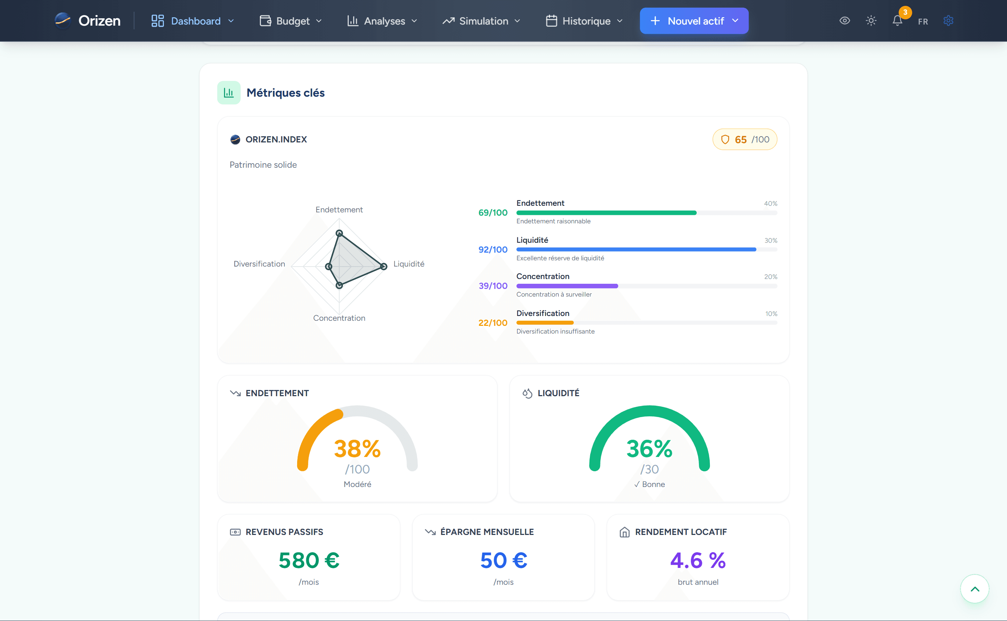Image resolution: width=1007 pixels, height=621 pixels.
Task: Toggle light/dark theme sun icon
Action: pos(871,21)
